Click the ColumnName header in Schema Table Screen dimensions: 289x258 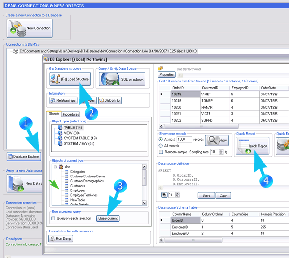[x=185, y=214]
